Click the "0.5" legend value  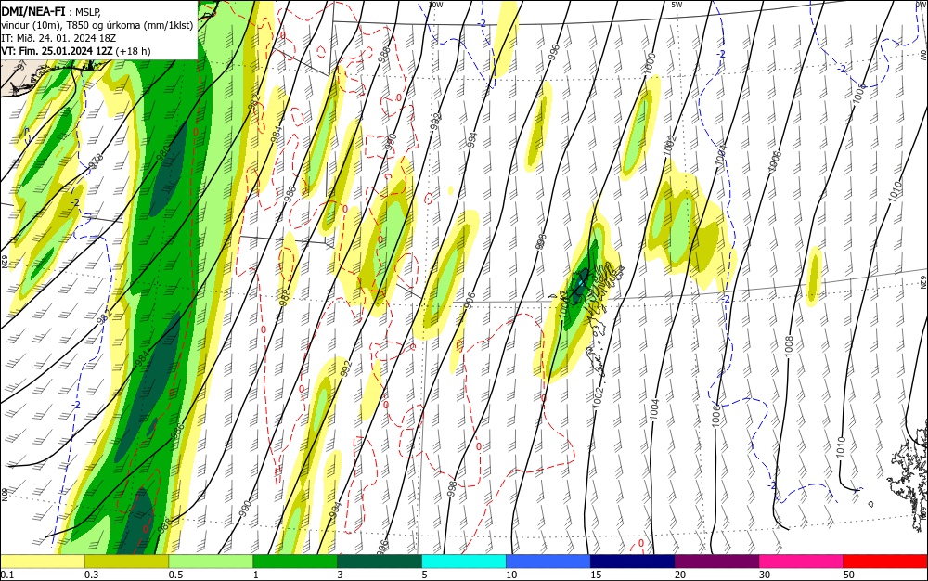click(x=175, y=575)
